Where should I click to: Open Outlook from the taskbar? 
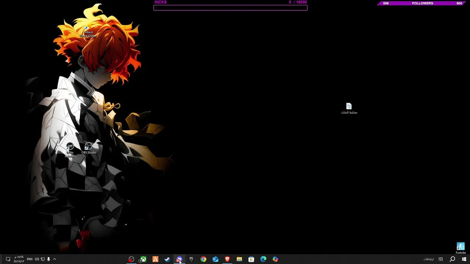point(215,259)
